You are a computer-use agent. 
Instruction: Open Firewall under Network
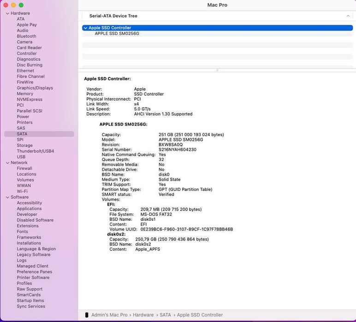point(24,168)
